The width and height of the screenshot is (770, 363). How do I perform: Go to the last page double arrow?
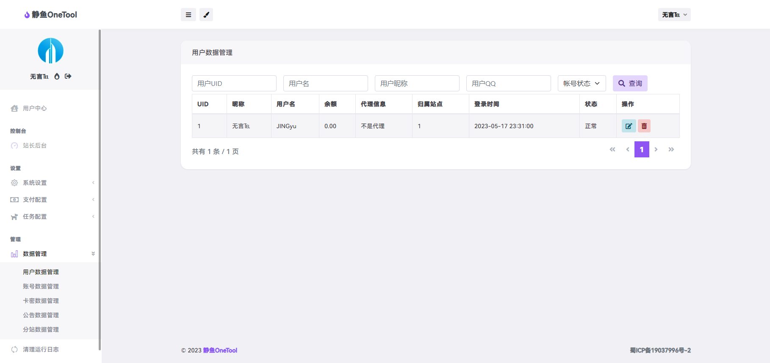point(671,149)
